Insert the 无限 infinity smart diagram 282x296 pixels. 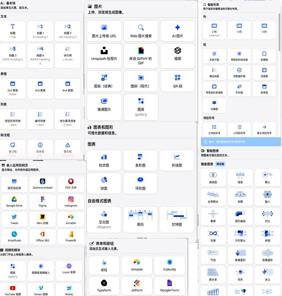point(213,236)
